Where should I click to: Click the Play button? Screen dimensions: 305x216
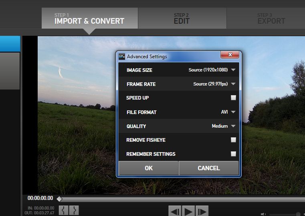tap(189, 211)
